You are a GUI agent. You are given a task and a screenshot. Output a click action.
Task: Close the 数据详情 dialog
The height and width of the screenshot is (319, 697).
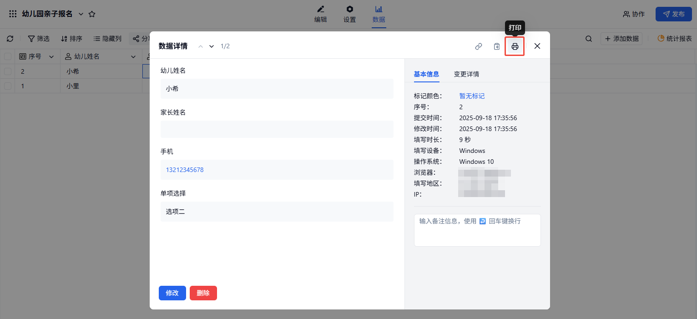pyautogui.click(x=537, y=46)
